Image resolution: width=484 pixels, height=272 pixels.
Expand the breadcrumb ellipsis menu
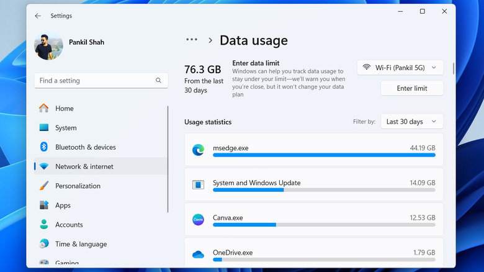click(x=192, y=40)
